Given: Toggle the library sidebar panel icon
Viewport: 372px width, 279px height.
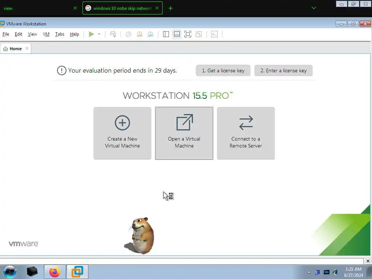Looking at the screenshot, I should [166, 34].
